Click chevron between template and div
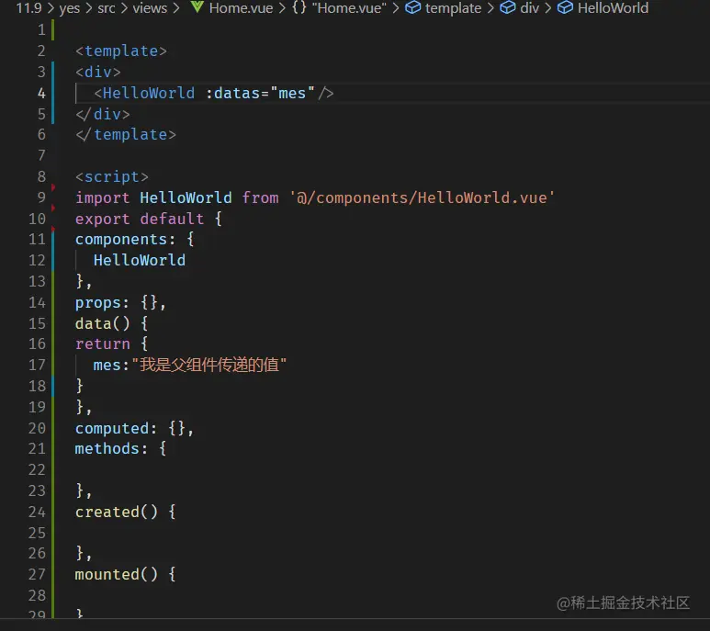The width and height of the screenshot is (710, 631). click(x=490, y=8)
